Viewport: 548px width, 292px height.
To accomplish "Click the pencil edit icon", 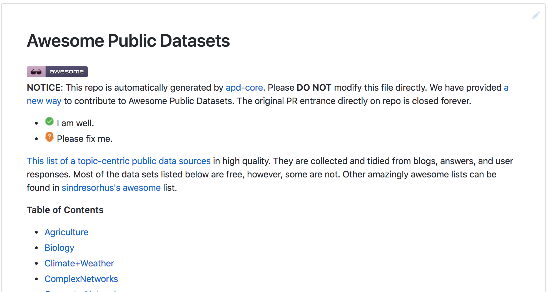I will point(536,15).
